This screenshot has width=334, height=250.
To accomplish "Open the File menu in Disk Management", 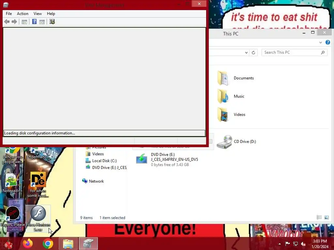I will (9, 14).
